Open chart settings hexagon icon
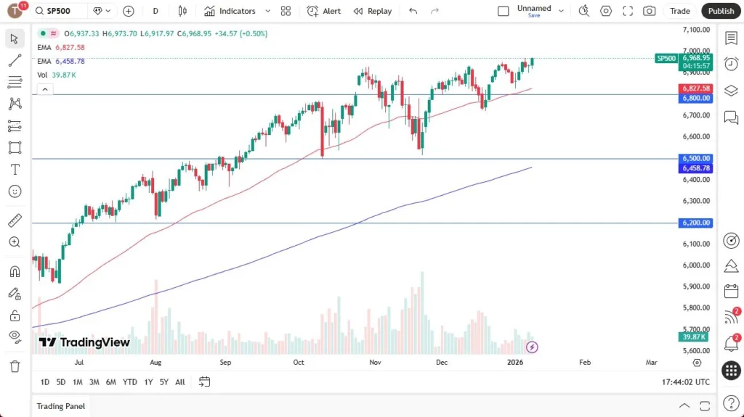The image size is (744, 417). pos(606,11)
